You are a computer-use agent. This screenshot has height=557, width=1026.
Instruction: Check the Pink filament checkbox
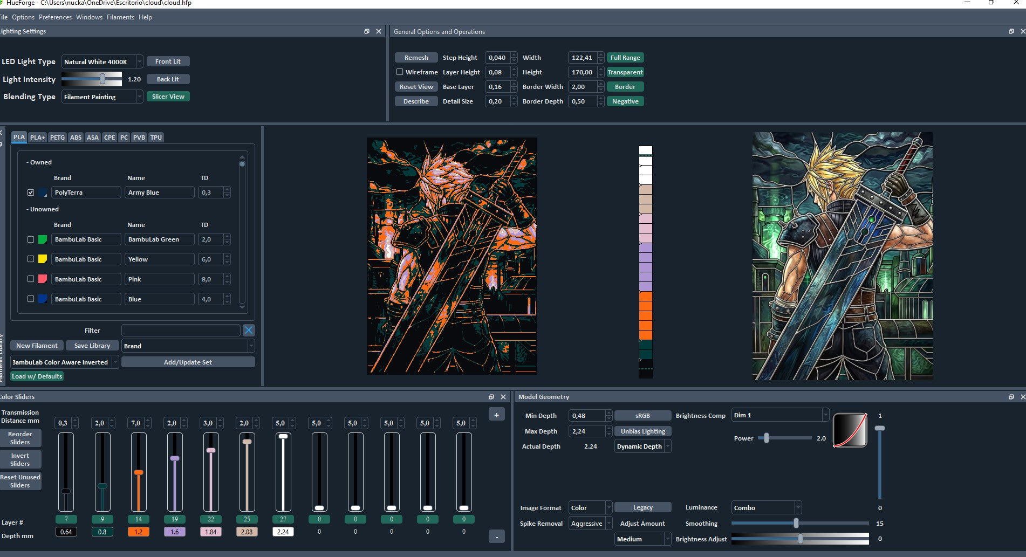pos(31,279)
